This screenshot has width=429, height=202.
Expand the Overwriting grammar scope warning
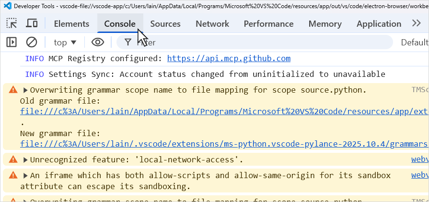[26, 90]
